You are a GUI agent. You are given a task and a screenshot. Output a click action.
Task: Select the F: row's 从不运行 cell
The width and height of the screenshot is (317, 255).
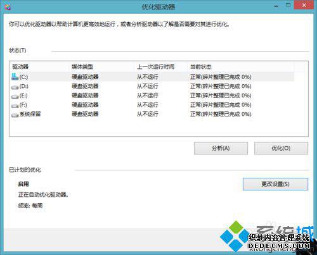(147, 105)
